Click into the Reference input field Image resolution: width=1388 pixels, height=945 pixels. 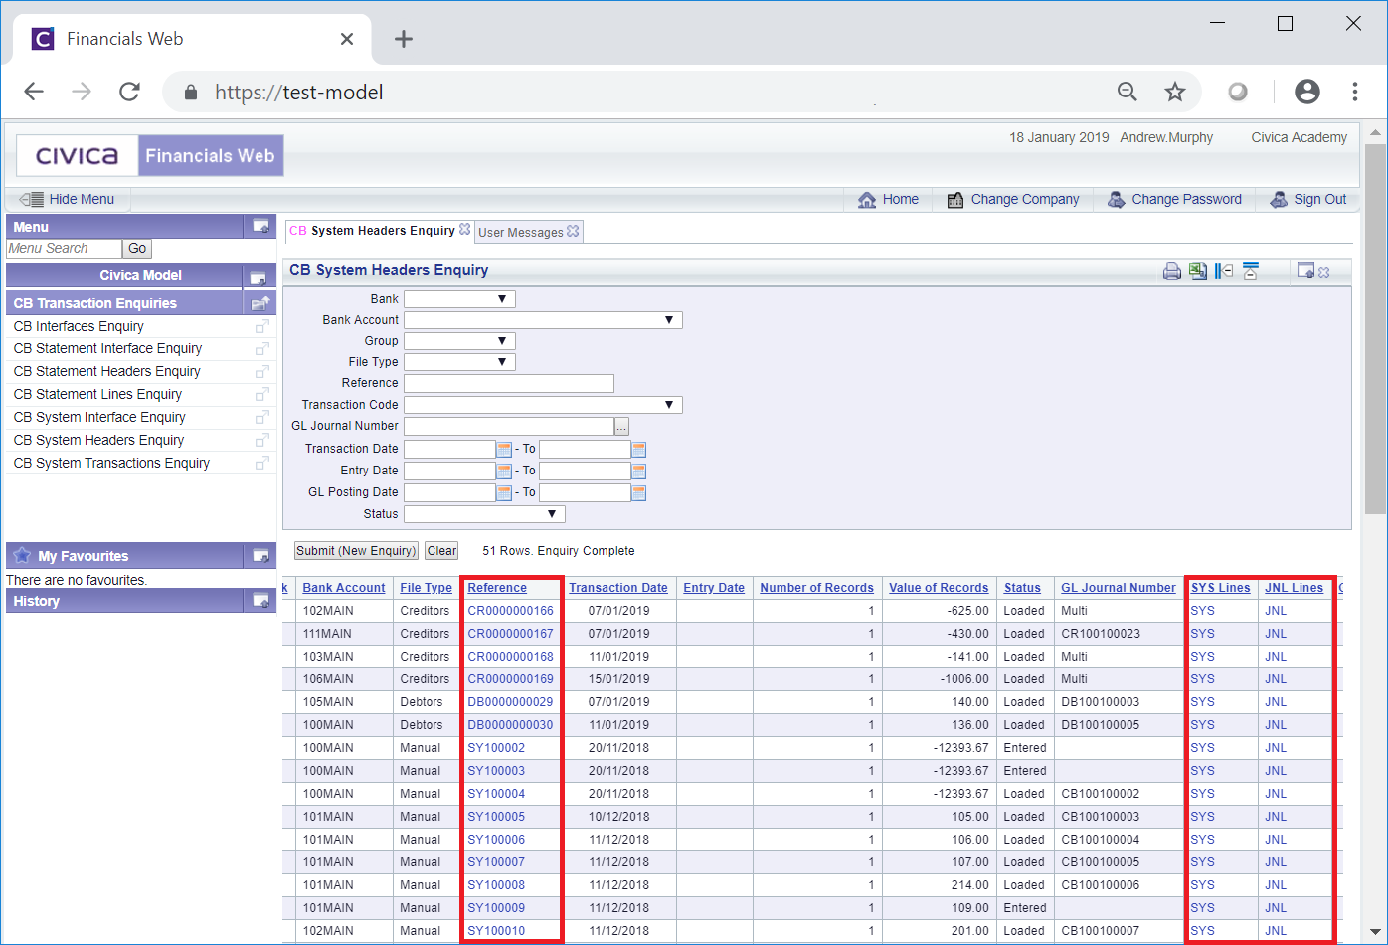(508, 384)
